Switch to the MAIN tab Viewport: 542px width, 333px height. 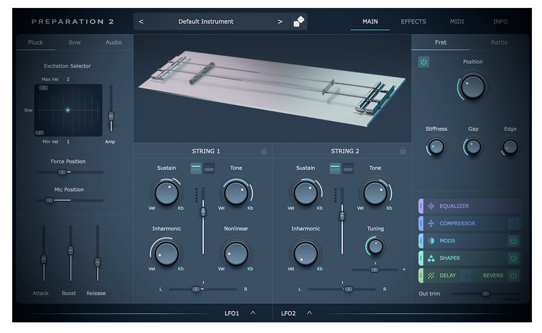click(370, 21)
